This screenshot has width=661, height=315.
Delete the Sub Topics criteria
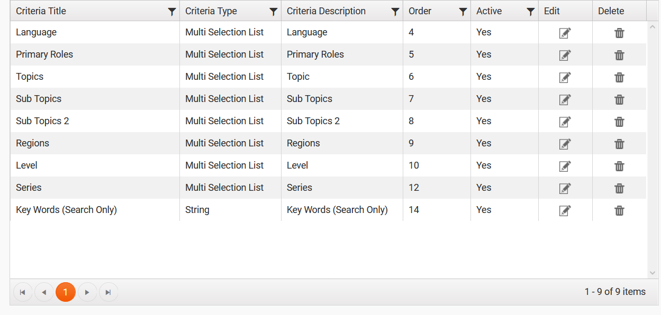pyautogui.click(x=619, y=100)
